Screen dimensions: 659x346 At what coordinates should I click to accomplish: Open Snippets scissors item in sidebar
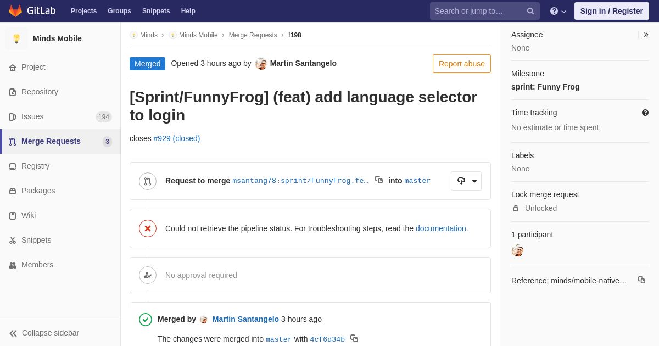[x=36, y=240]
